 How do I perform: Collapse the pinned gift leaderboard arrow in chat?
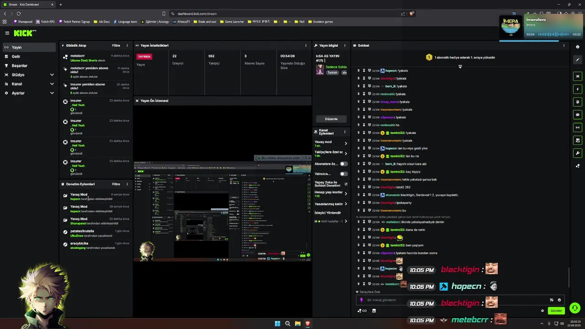pyautogui.click(x=460, y=67)
